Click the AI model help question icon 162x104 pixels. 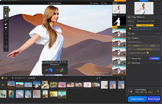(x=130, y=28)
